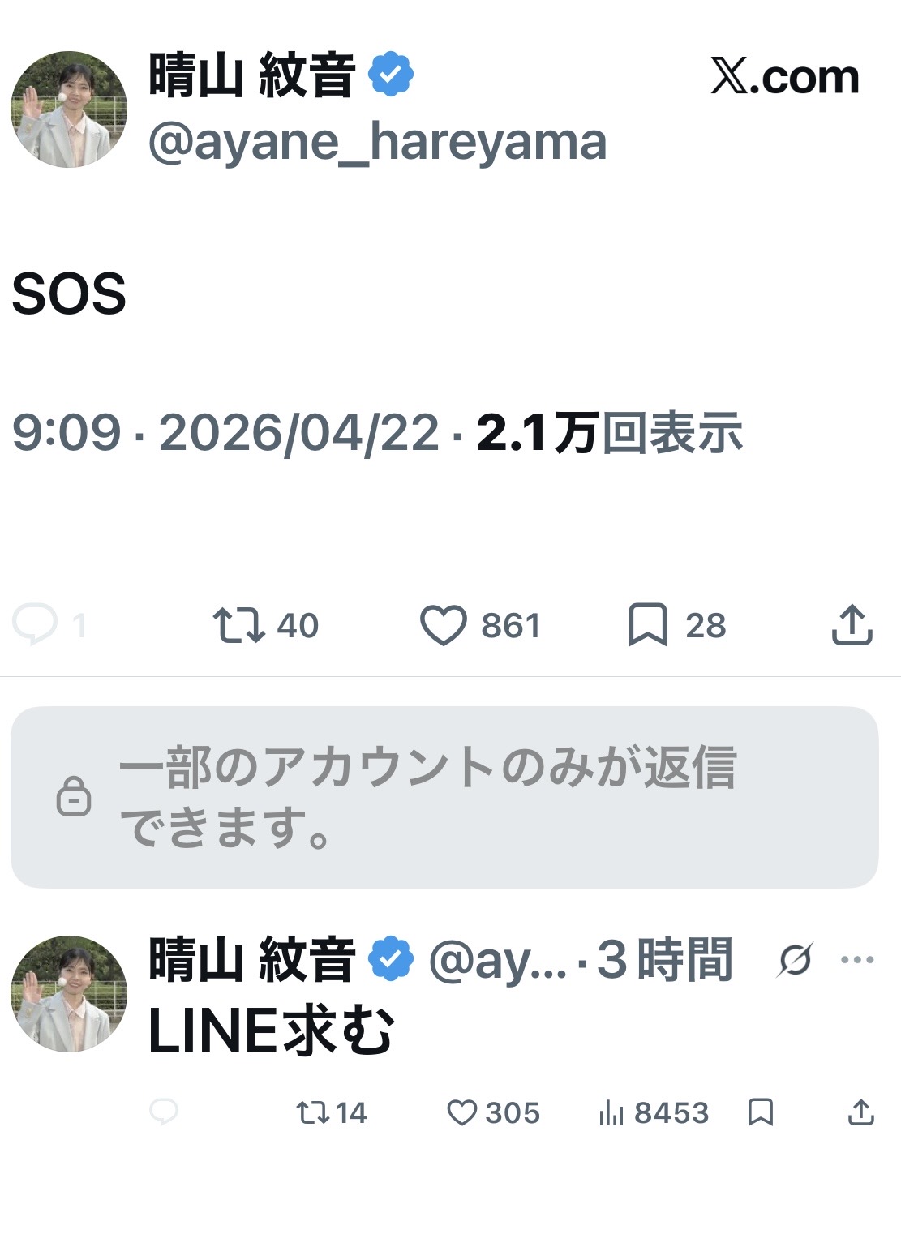
Task: Bookmark the SOS post
Action: [x=647, y=626]
